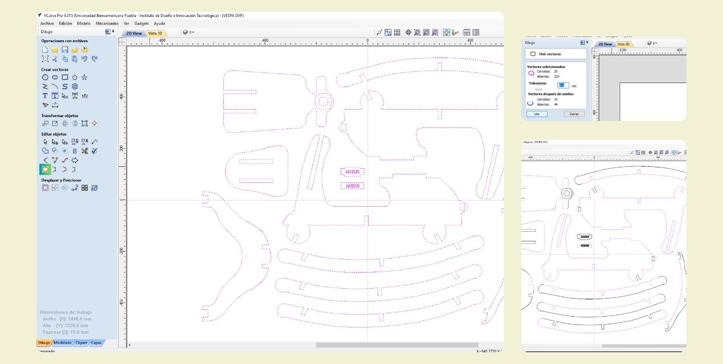Select the Draw Polygon tool
The image size is (723, 364).
pos(75,77)
